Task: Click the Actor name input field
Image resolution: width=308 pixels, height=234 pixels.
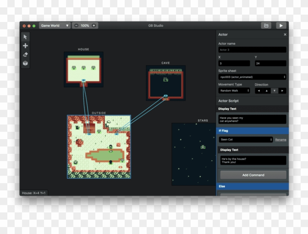Action: point(252,50)
